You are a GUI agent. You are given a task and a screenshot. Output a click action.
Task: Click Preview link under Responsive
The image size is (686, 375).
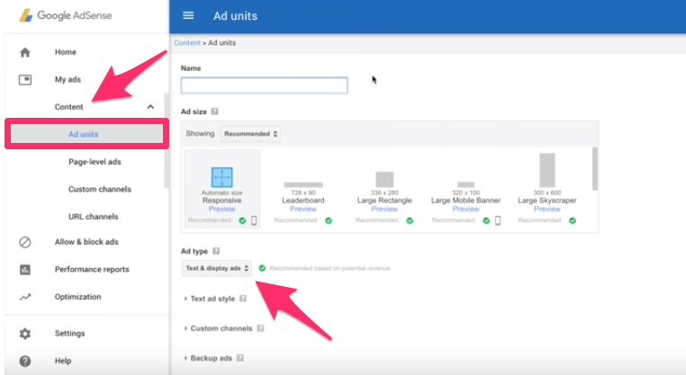[221, 210]
